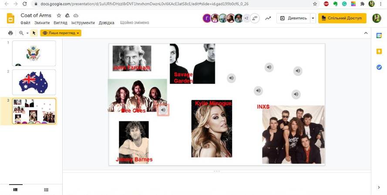
Task: Show the +2 additional collaborators
Action: (x=246, y=18)
